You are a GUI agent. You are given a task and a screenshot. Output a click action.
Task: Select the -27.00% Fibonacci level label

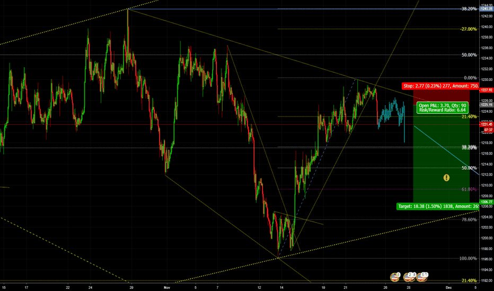click(468, 29)
